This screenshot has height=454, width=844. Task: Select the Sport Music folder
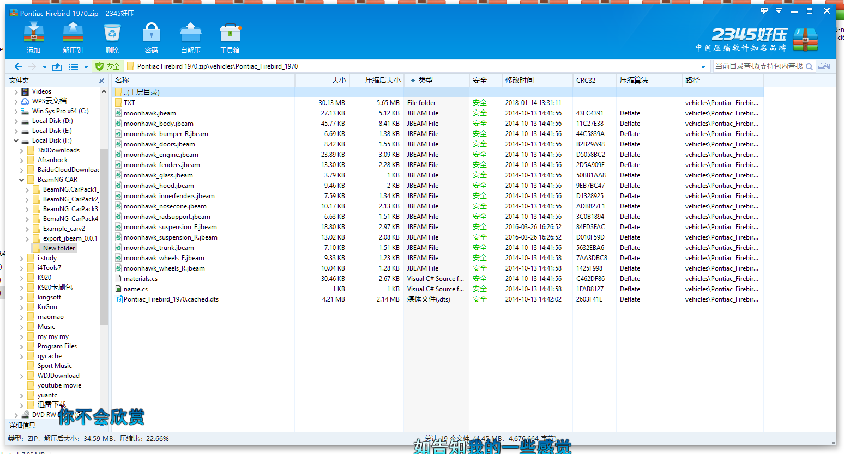click(x=55, y=366)
